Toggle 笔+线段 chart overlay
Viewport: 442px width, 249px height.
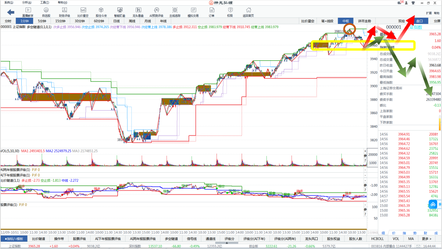(327, 21)
